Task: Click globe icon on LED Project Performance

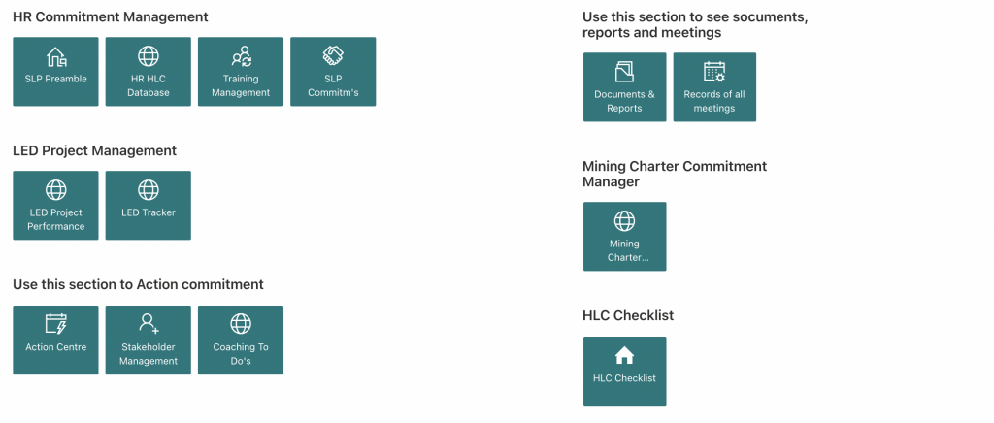Action: 55,190
